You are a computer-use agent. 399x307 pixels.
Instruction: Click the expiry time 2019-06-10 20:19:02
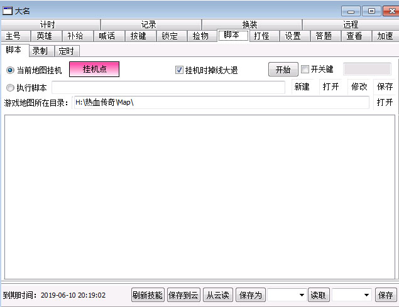click(73, 295)
